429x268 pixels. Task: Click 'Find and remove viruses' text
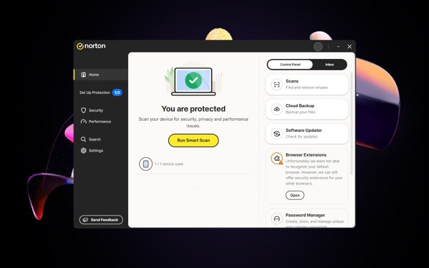tap(306, 87)
